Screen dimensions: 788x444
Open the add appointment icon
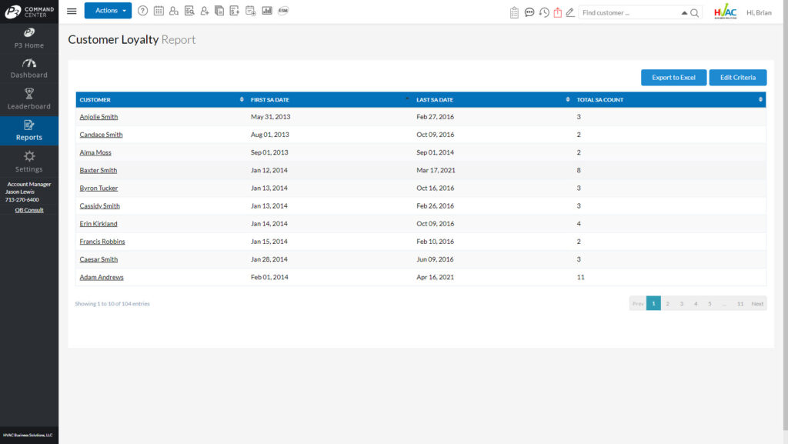tap(250, 11)
